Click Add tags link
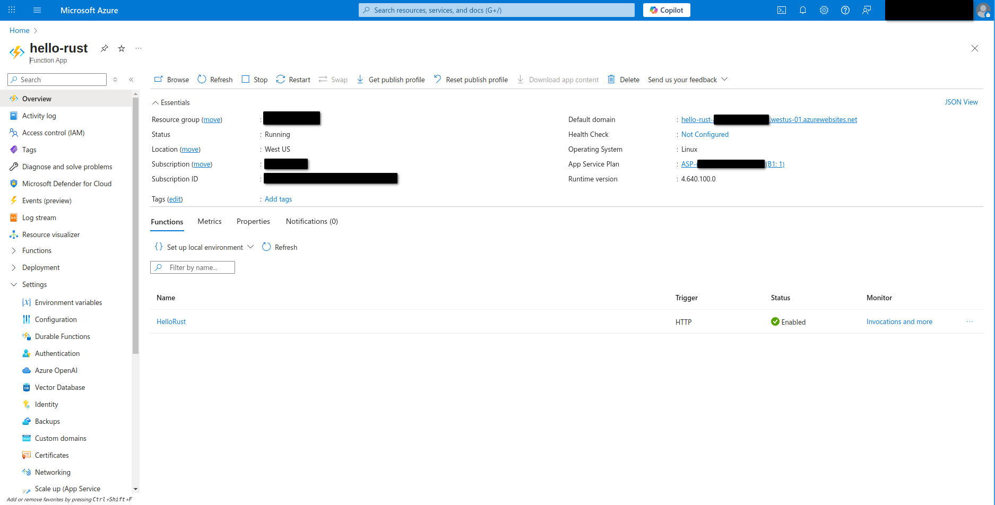This screenshot has width=995, height=505. pos(278,199)
